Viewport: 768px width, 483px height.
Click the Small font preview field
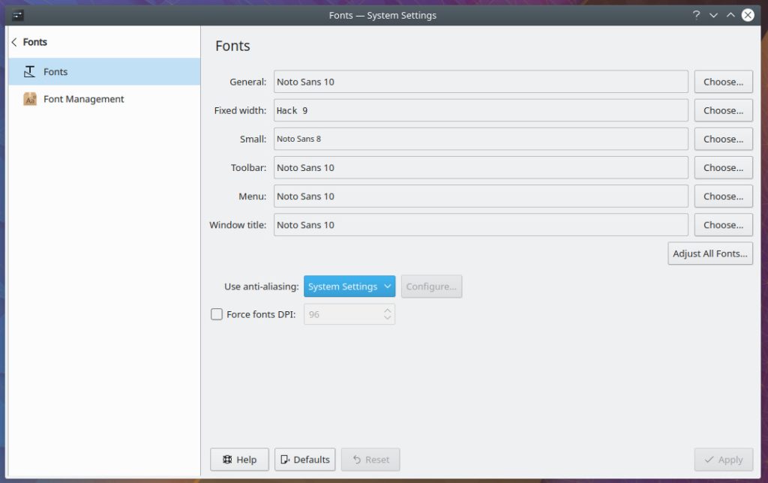click(x=480, y=139)
